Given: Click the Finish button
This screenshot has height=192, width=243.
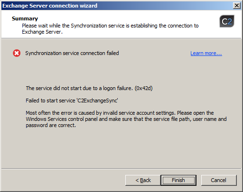Looking at the screenshot, I should [178, 180].
